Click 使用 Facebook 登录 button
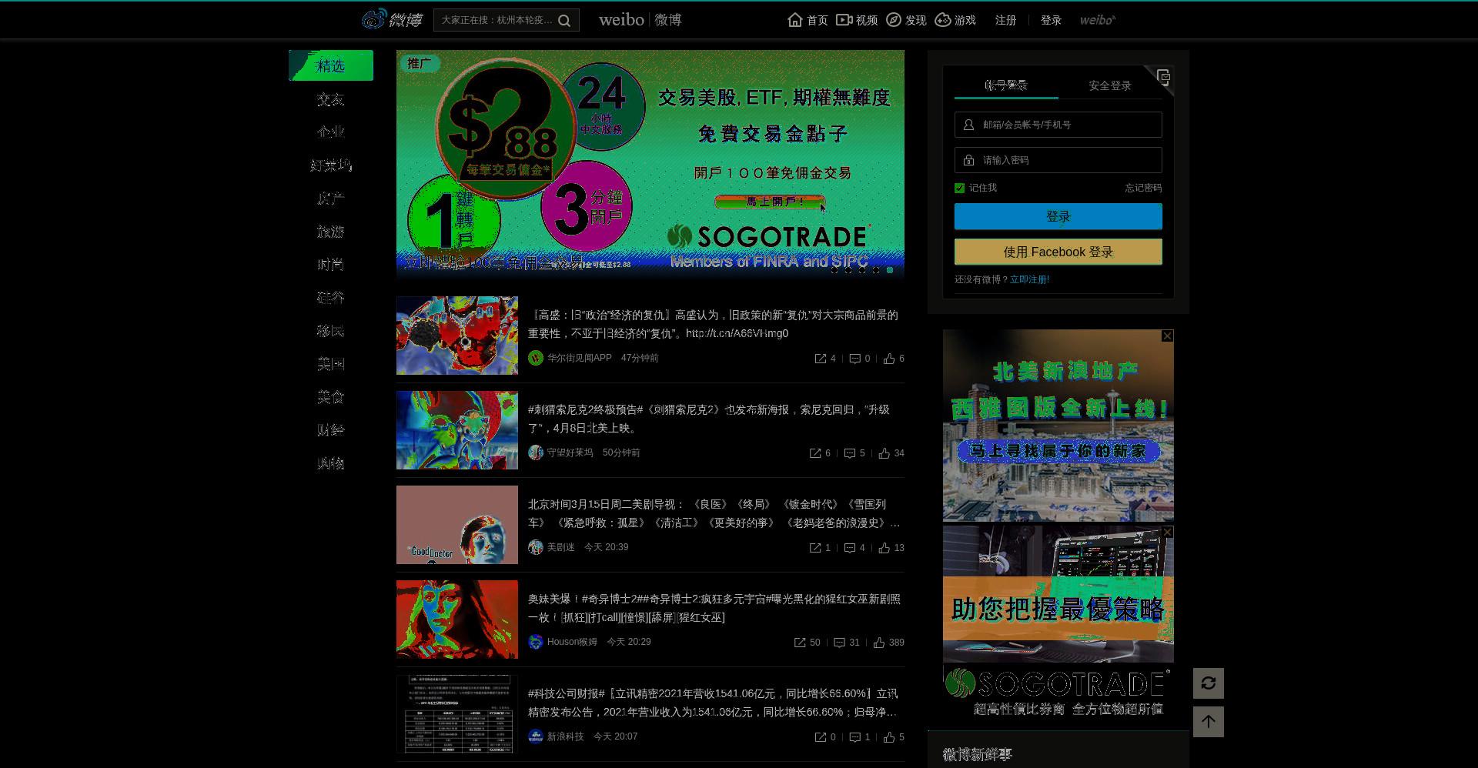The width and height of the screenshot is (1478, 768). (1058, 252)
